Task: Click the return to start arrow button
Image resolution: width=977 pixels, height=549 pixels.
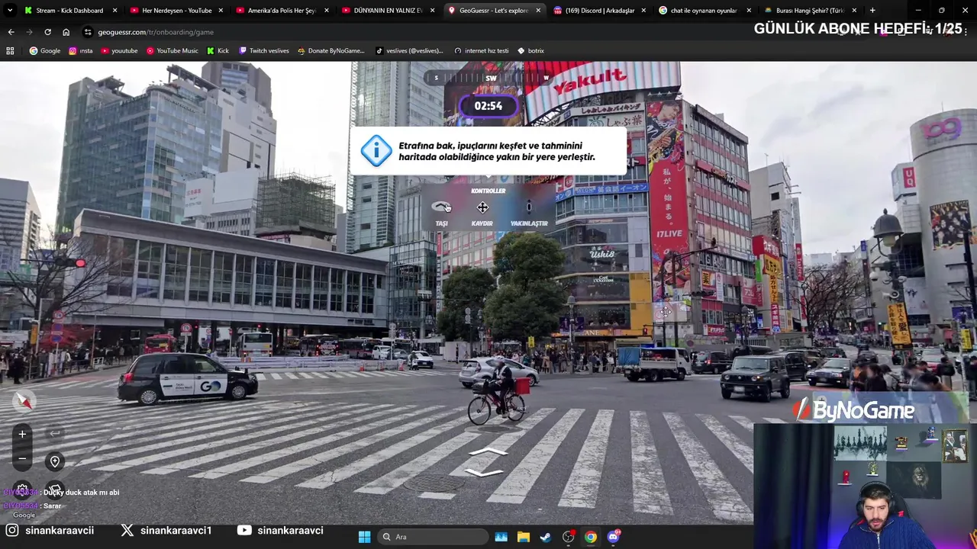Action: [x=55, y=434]
